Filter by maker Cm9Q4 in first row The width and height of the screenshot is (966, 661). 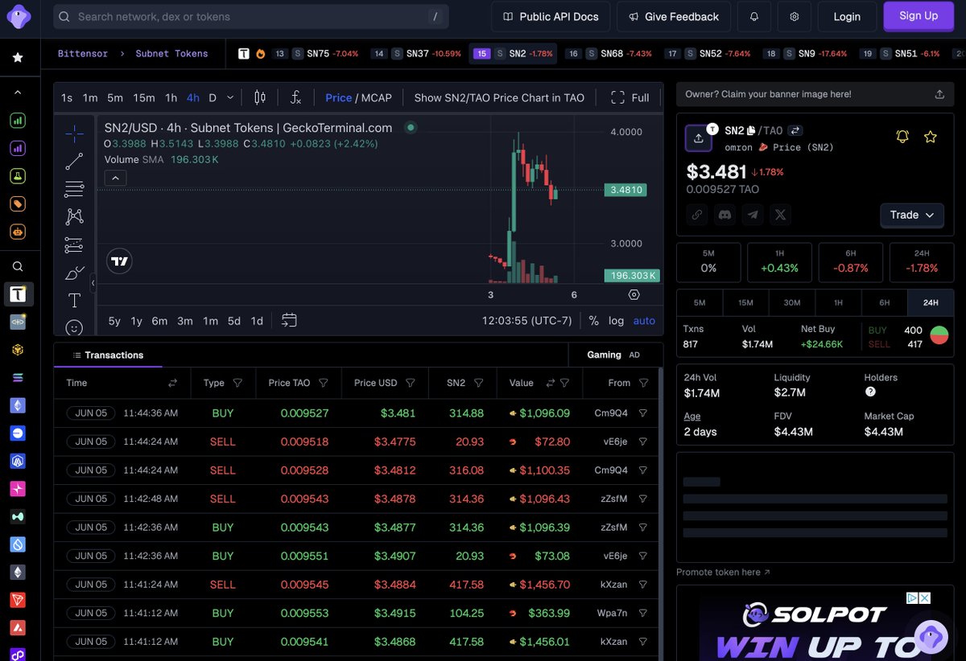[x=642, y=413]
